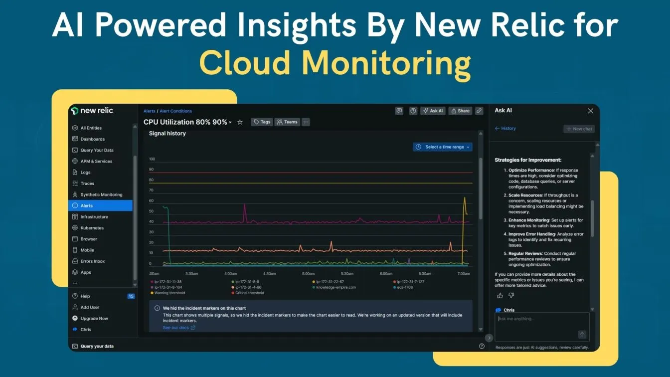Open the more options menu next to Teams

(306, 122)
